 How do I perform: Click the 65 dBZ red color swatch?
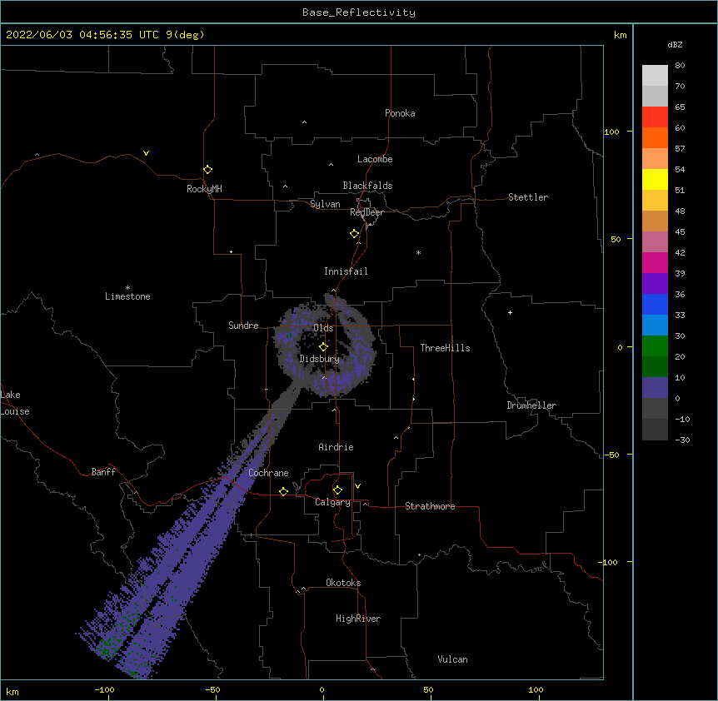tap(655, 117)
